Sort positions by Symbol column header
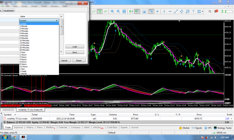 (x=16, y=115)
